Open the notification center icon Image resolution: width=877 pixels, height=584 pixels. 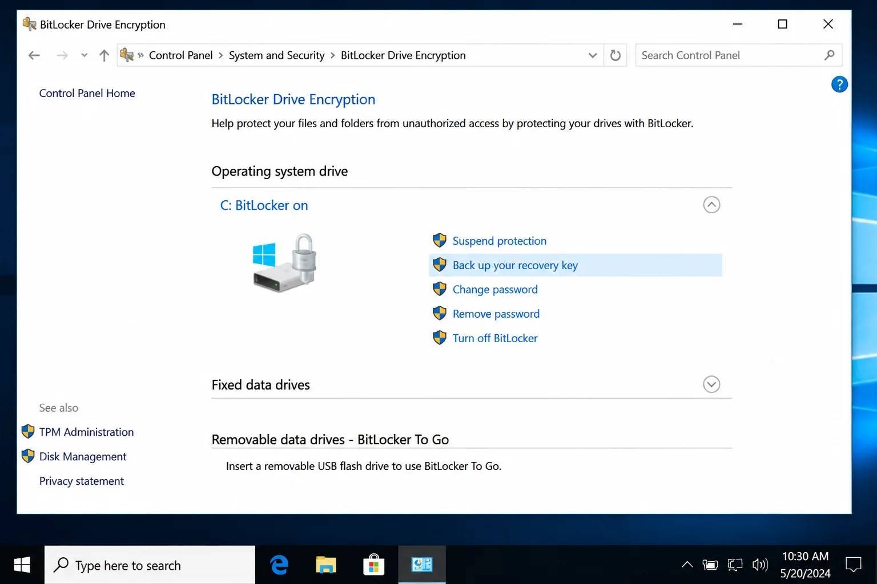pyautogui.click(x=854, y=565)
